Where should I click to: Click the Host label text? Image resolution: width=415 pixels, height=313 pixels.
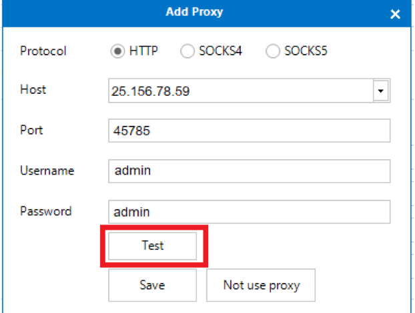click(x=33, y=89)
